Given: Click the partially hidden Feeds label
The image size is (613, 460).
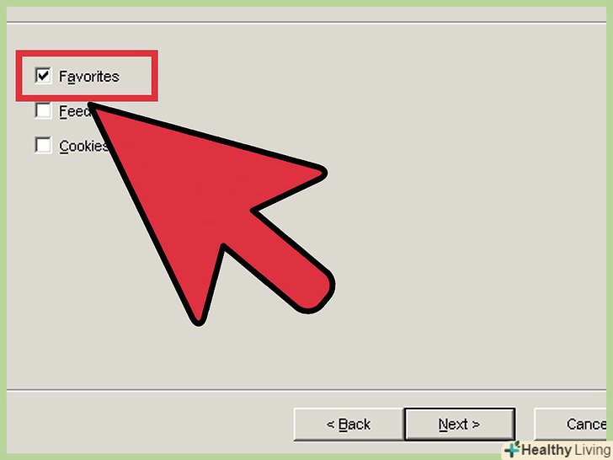Looking at the screenshot, I should pos(75,111).
